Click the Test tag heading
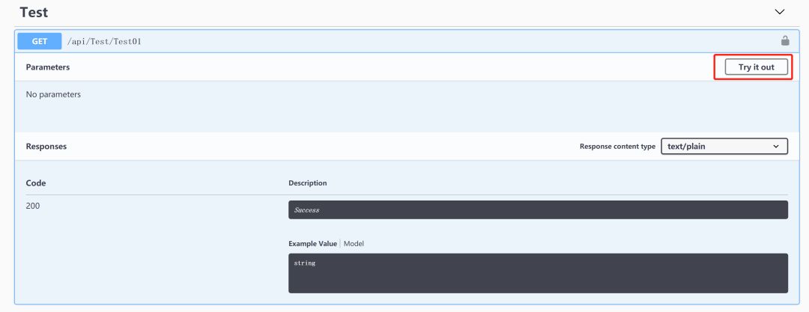This screenshot has height=312, width=809. [x=34, y=13]
